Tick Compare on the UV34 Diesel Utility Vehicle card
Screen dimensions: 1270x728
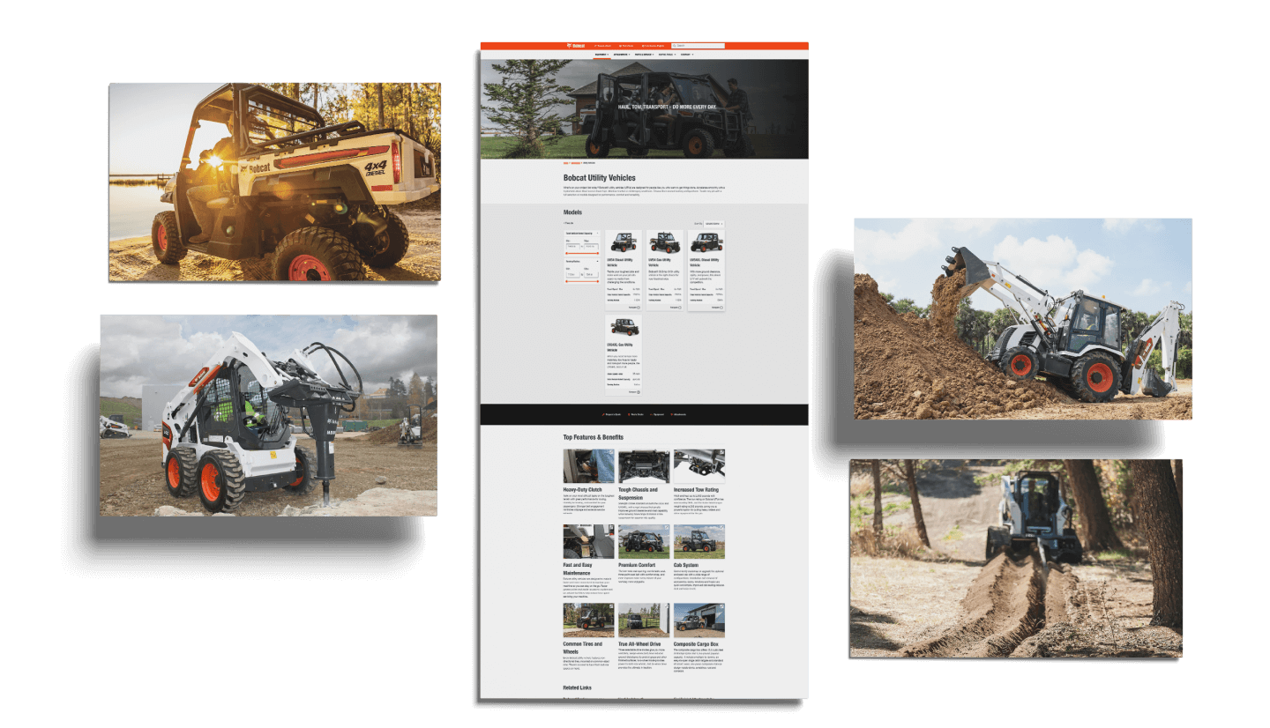(x=639, y=307)
